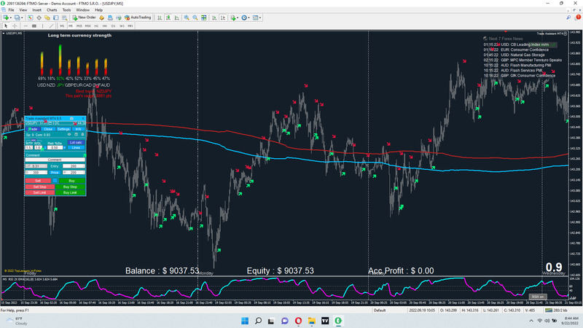Viewport: 583px width, 328px height.
Task: Open the Tools menu
Action: click(66, 10)
